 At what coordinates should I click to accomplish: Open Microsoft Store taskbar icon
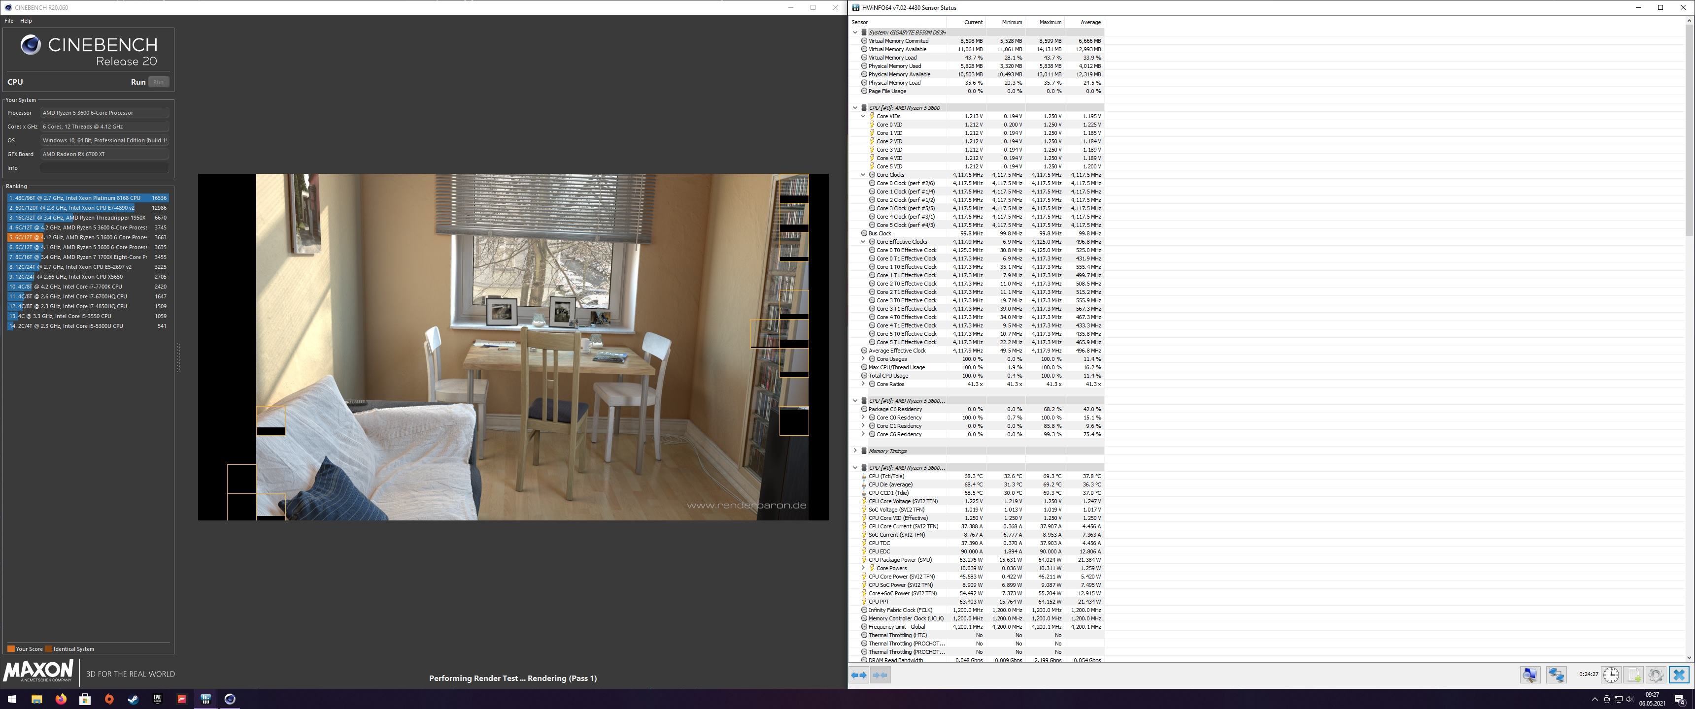tap(85, 699)
